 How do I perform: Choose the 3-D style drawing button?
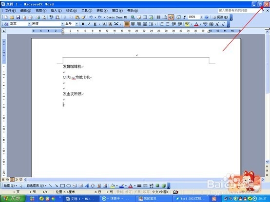pyautogui.click(x=164, y=185)
